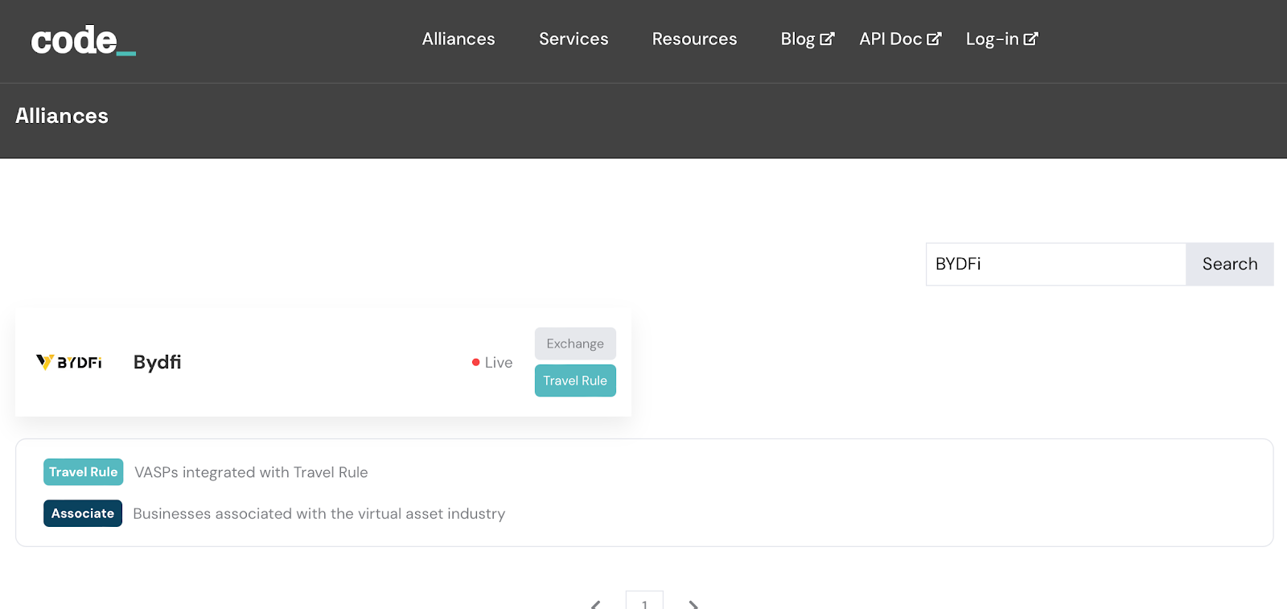The height and width of the screenshot is (609, 1287).
Task: Select page 1 in pagination
Action: coord(644,600)
